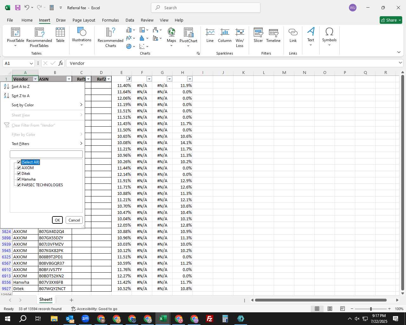Image resolution: width=406 pixels, height=325 pixels.
Task: Open the column H filter dropdown
Action: coord(190,79)
